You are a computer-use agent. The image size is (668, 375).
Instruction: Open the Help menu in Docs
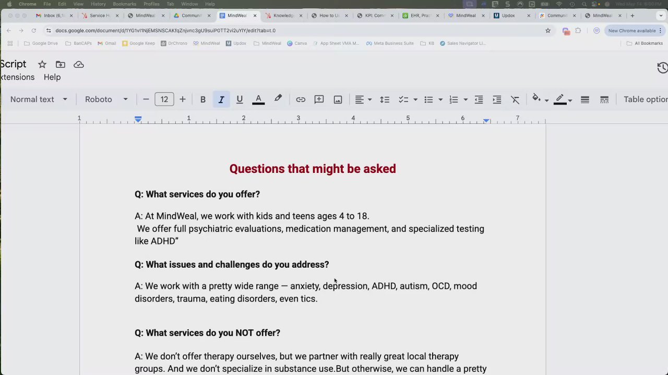click(x=52, y=77)
